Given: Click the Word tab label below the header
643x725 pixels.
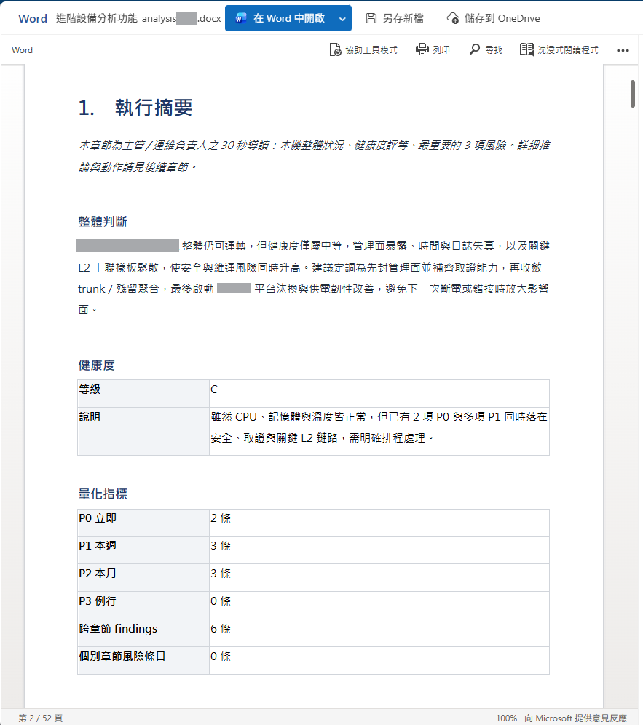Looking at the screenshot, I should (22, 50).
